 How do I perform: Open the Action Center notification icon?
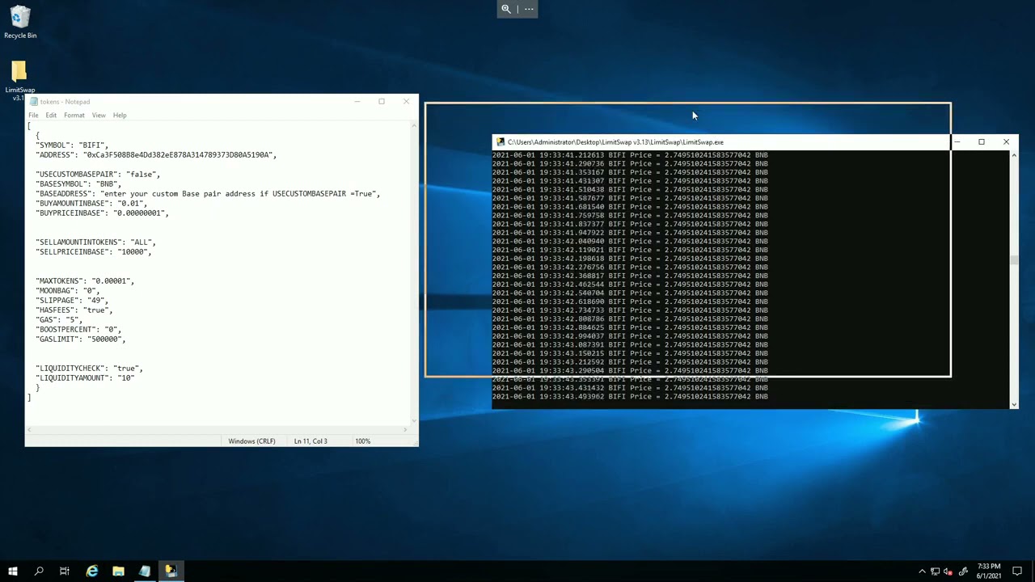pos(1019,571)
